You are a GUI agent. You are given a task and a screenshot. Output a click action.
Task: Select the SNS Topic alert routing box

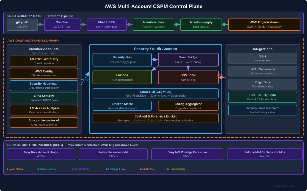[x=188, y=77]
